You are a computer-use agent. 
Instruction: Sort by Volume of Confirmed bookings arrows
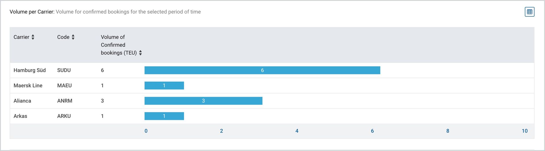140,53
